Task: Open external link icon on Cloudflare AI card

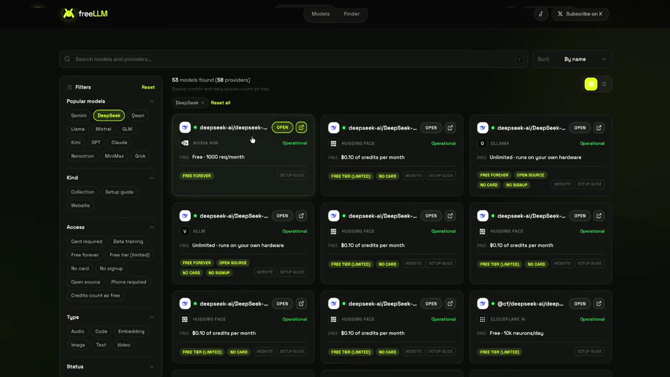Action: [599, 304]
